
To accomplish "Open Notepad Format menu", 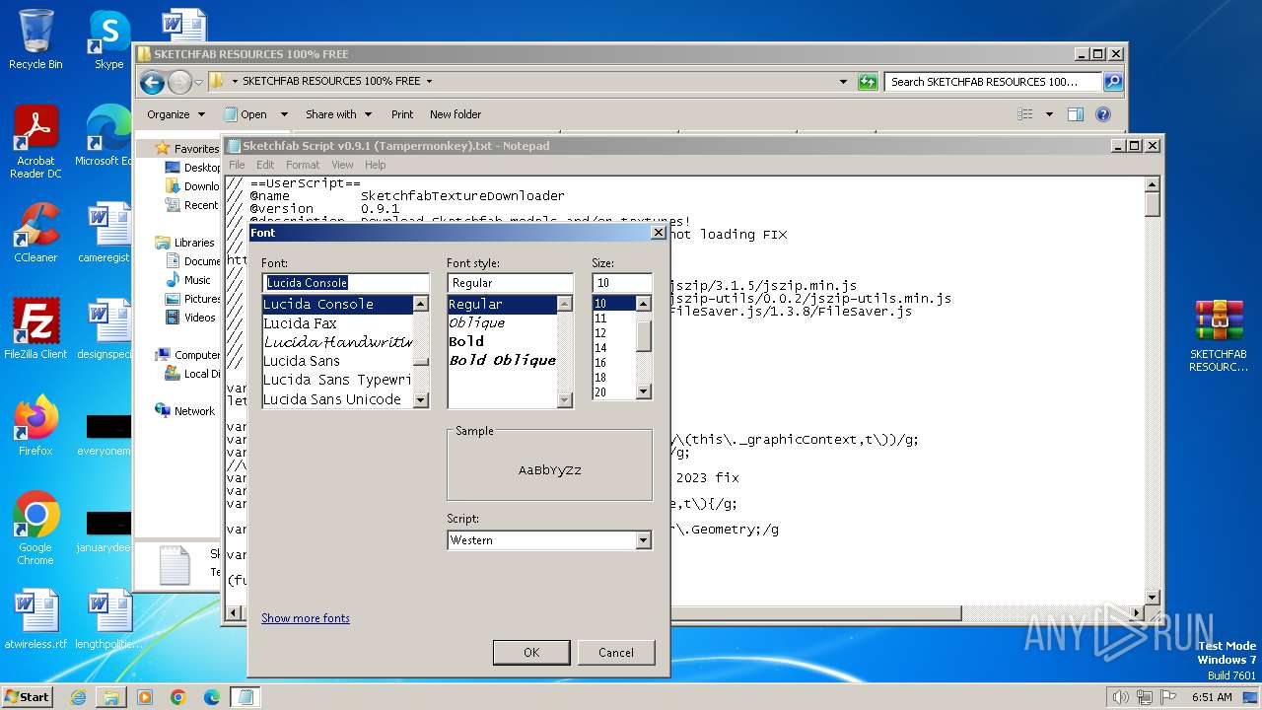I will (303, 165).
